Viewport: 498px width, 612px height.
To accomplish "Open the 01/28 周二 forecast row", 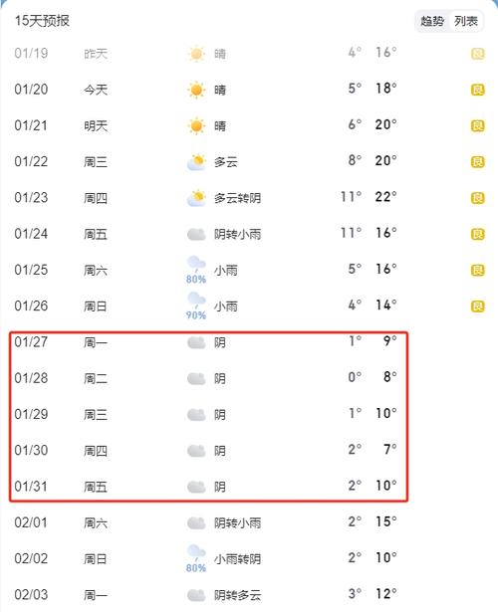I will click(206, 378).
